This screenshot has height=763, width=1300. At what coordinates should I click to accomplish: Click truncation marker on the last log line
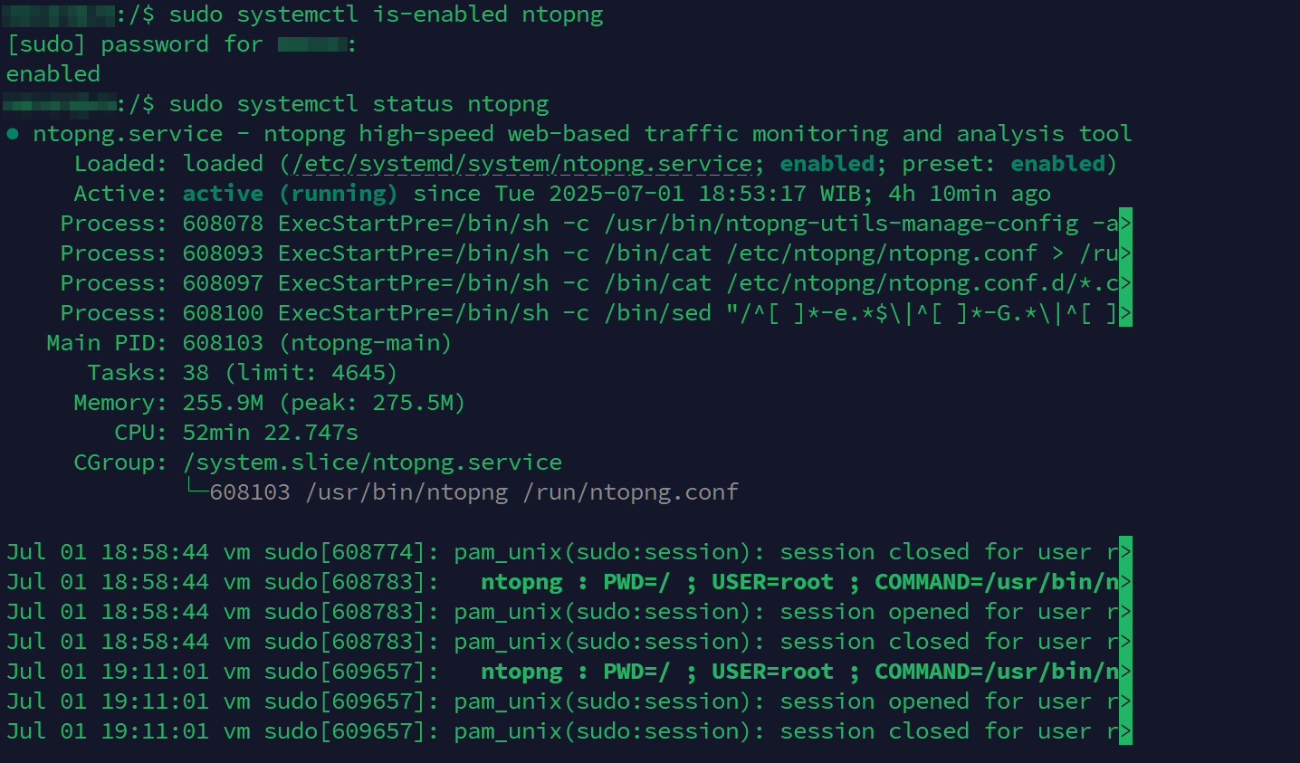[x=1125, y=731]
